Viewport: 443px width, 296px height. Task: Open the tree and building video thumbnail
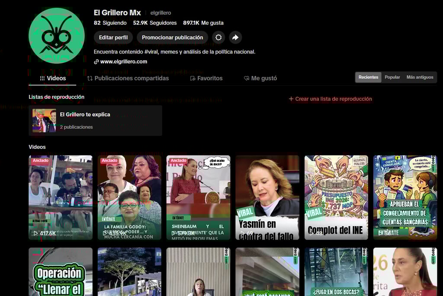[x=129, y=272]
